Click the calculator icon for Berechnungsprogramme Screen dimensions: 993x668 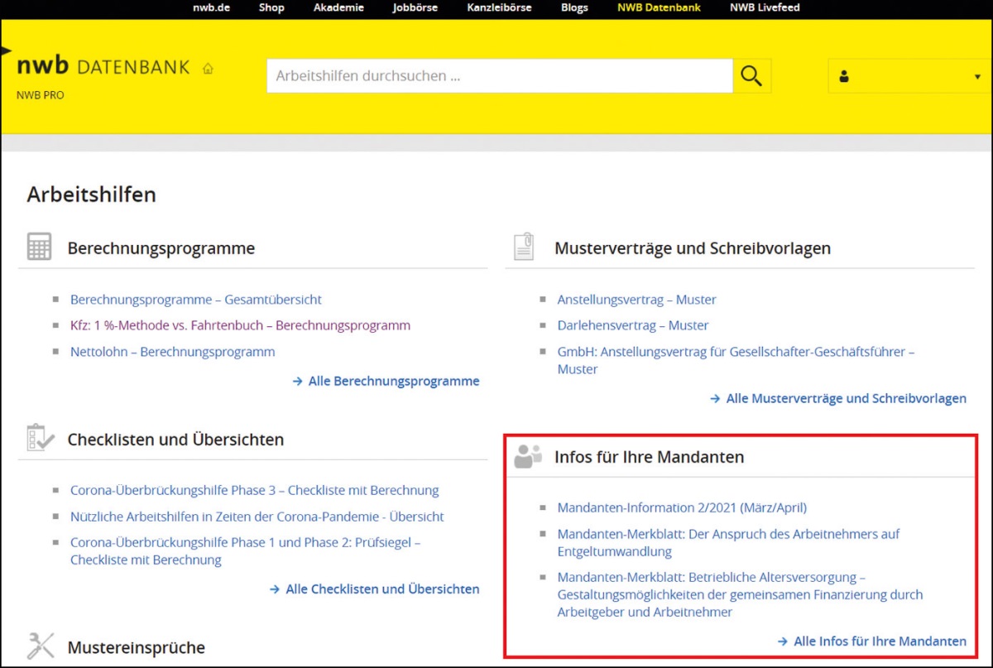click(x=39, y=247)
